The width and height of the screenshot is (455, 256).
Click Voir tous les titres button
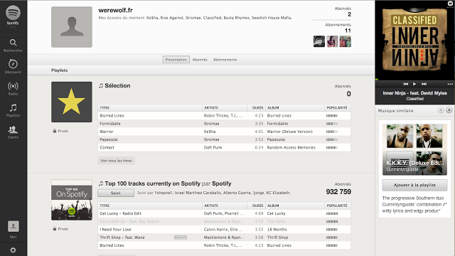(116, 161)
